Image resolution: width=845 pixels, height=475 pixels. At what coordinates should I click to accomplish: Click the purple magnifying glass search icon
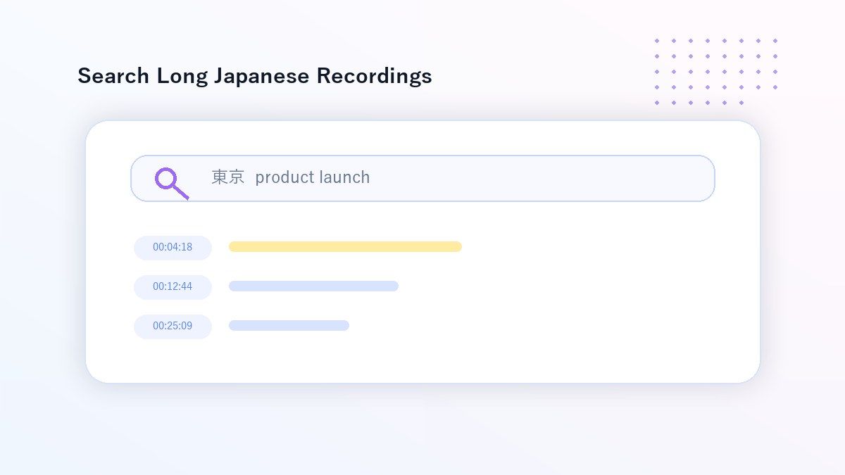(171, 183)
